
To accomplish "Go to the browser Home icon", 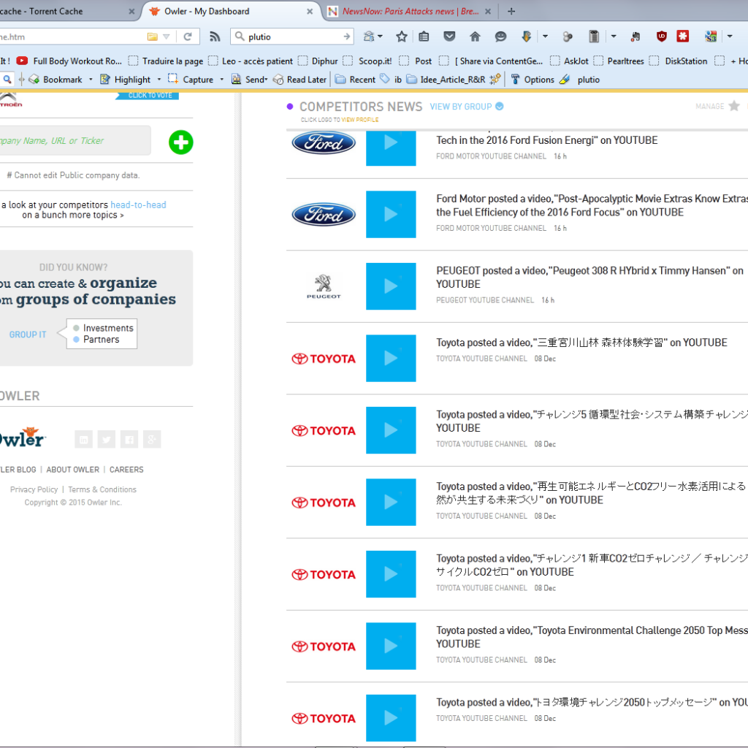I will pyautogui.click(x=475, y=37).
